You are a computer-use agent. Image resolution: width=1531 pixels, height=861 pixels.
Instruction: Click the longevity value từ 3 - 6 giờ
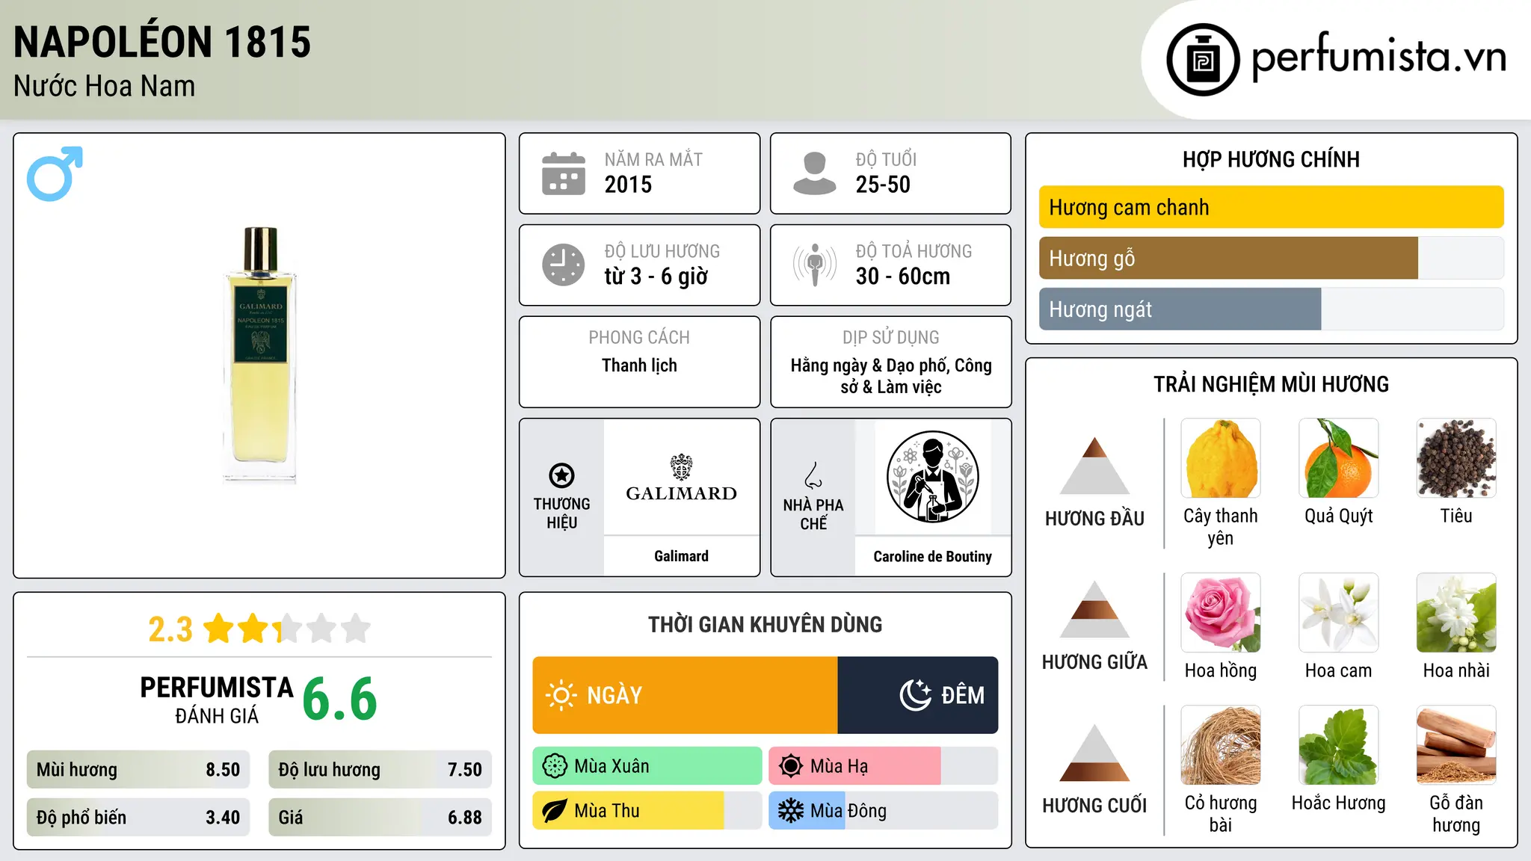pyautogui.click(x=656, y=277)
